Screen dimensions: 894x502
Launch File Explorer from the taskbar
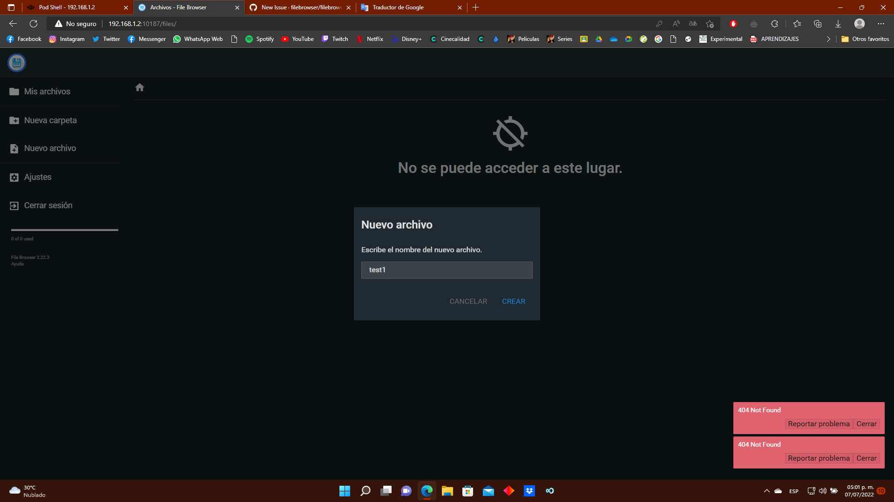pyautogui.click(x=447, y=490)
